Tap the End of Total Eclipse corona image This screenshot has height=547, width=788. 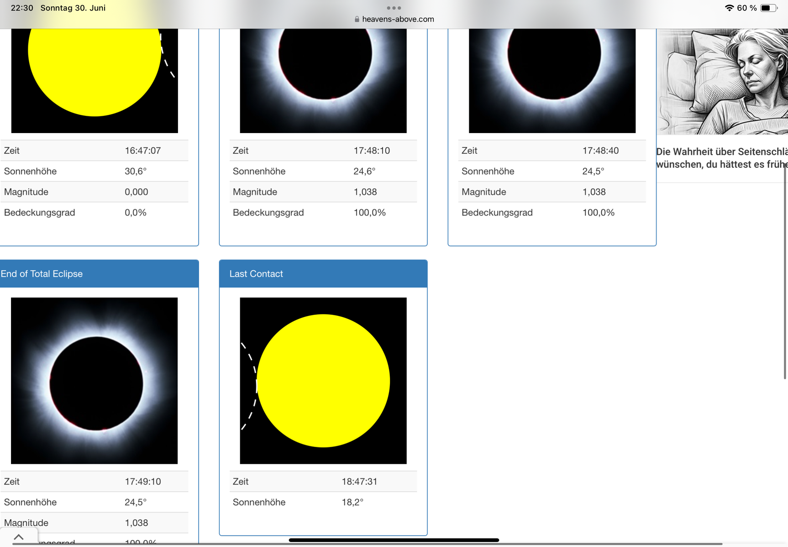click(x=95, y=381)
